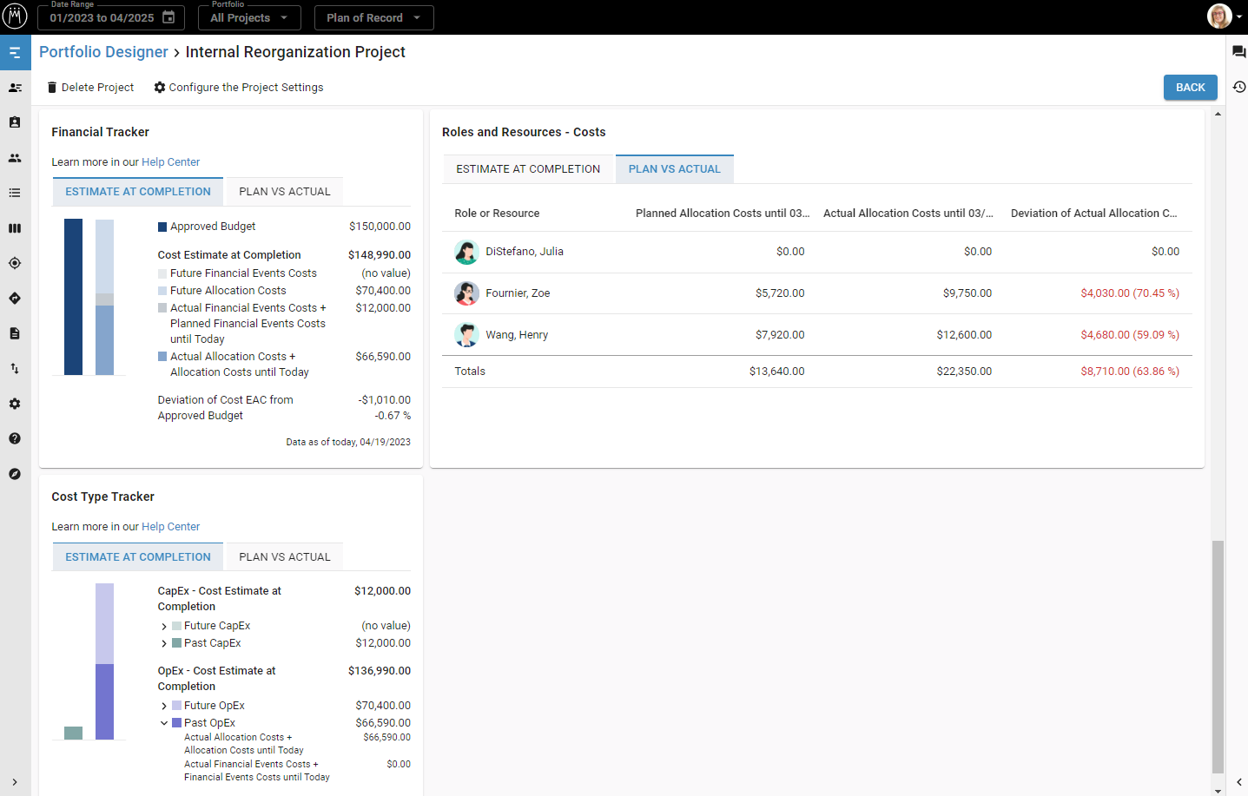Open the people group sidebar icon
The width and height of the screenshot is (1248, 796).
[15, 158]
